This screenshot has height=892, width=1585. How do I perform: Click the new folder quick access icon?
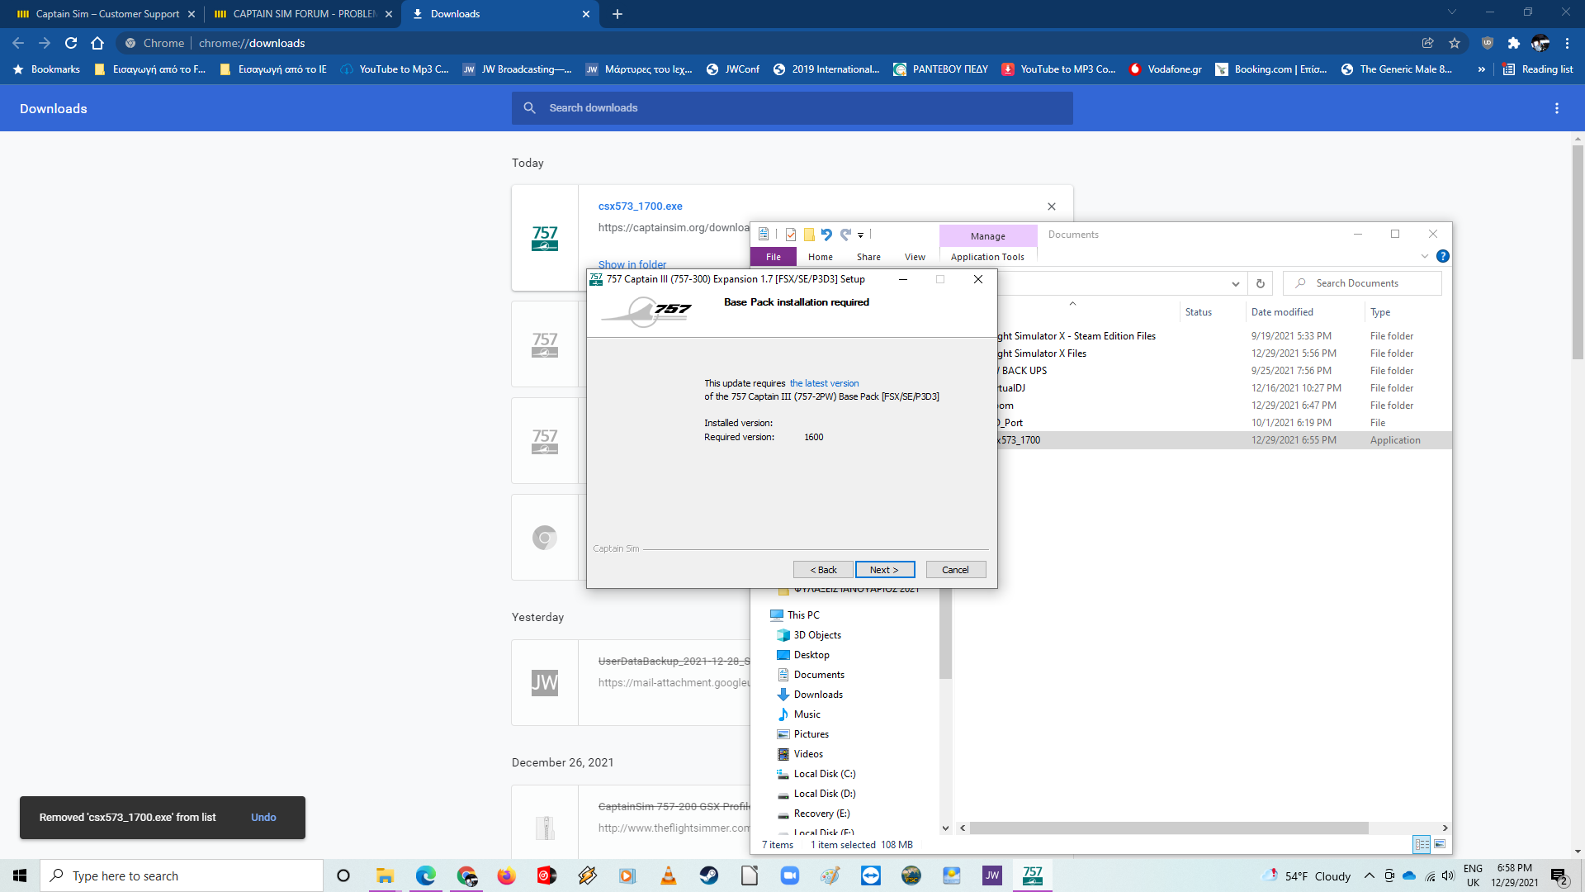[809, 235]
